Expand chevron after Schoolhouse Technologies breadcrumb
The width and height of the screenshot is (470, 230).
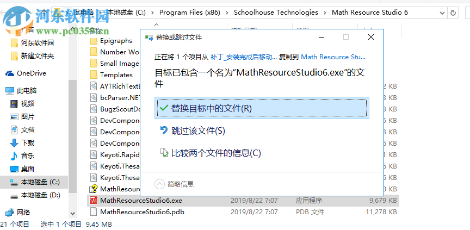(325, 13)
